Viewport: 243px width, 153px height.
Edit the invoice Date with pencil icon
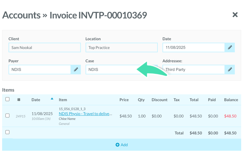tap(230, 47)
